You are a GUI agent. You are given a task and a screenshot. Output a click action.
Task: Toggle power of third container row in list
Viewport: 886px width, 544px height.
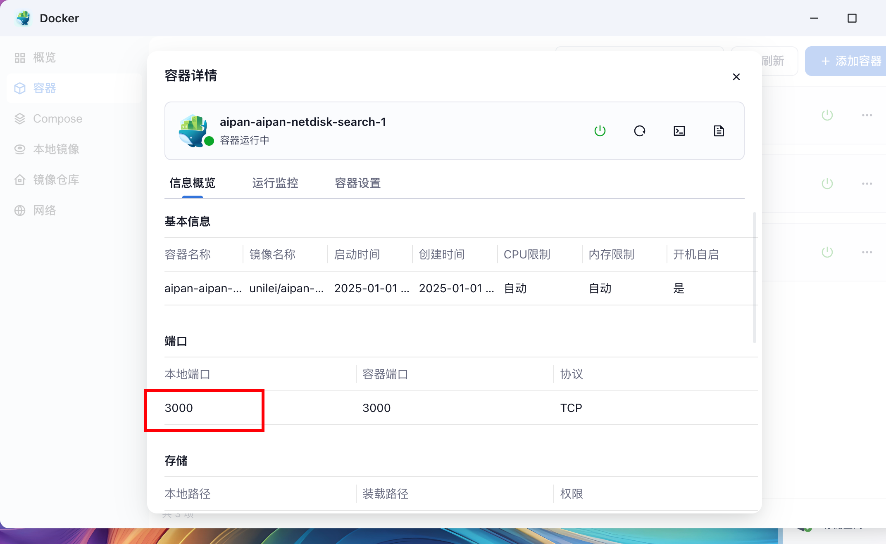(x=827, y=252)
